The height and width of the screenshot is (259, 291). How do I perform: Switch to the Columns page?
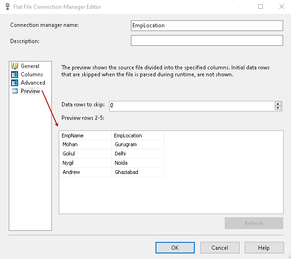coord(32,74)
